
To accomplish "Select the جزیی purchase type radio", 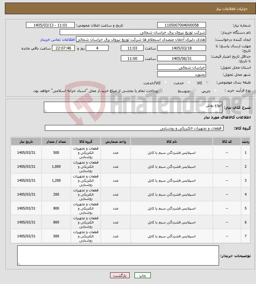I will 215,90.
